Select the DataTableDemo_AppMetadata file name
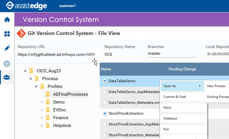The image size is (229, 139). pos(134,92)
